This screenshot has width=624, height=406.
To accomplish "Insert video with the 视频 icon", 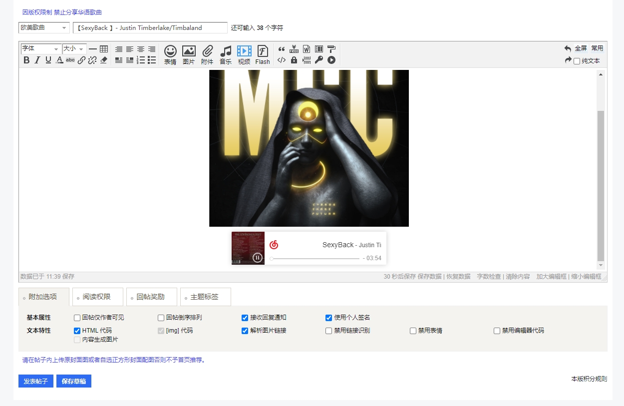I will pyautogui.click(x=244, y=54).
